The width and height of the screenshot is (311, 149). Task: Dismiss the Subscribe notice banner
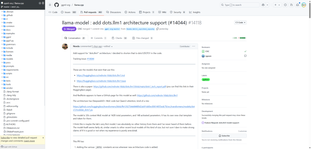point(43,138)
